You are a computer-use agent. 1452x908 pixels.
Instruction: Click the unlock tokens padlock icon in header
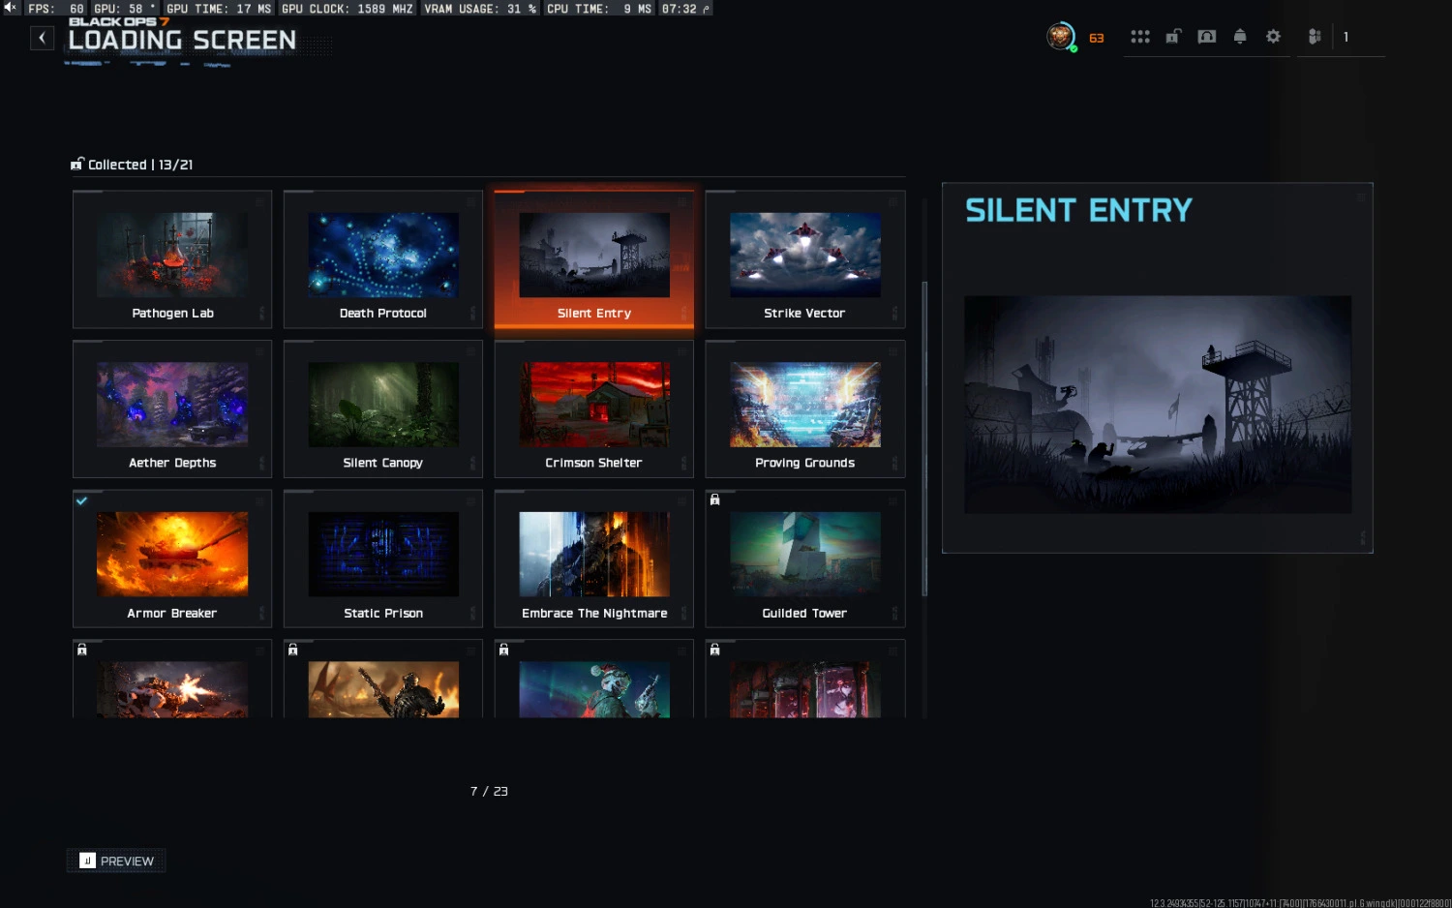pos(1173,37)
